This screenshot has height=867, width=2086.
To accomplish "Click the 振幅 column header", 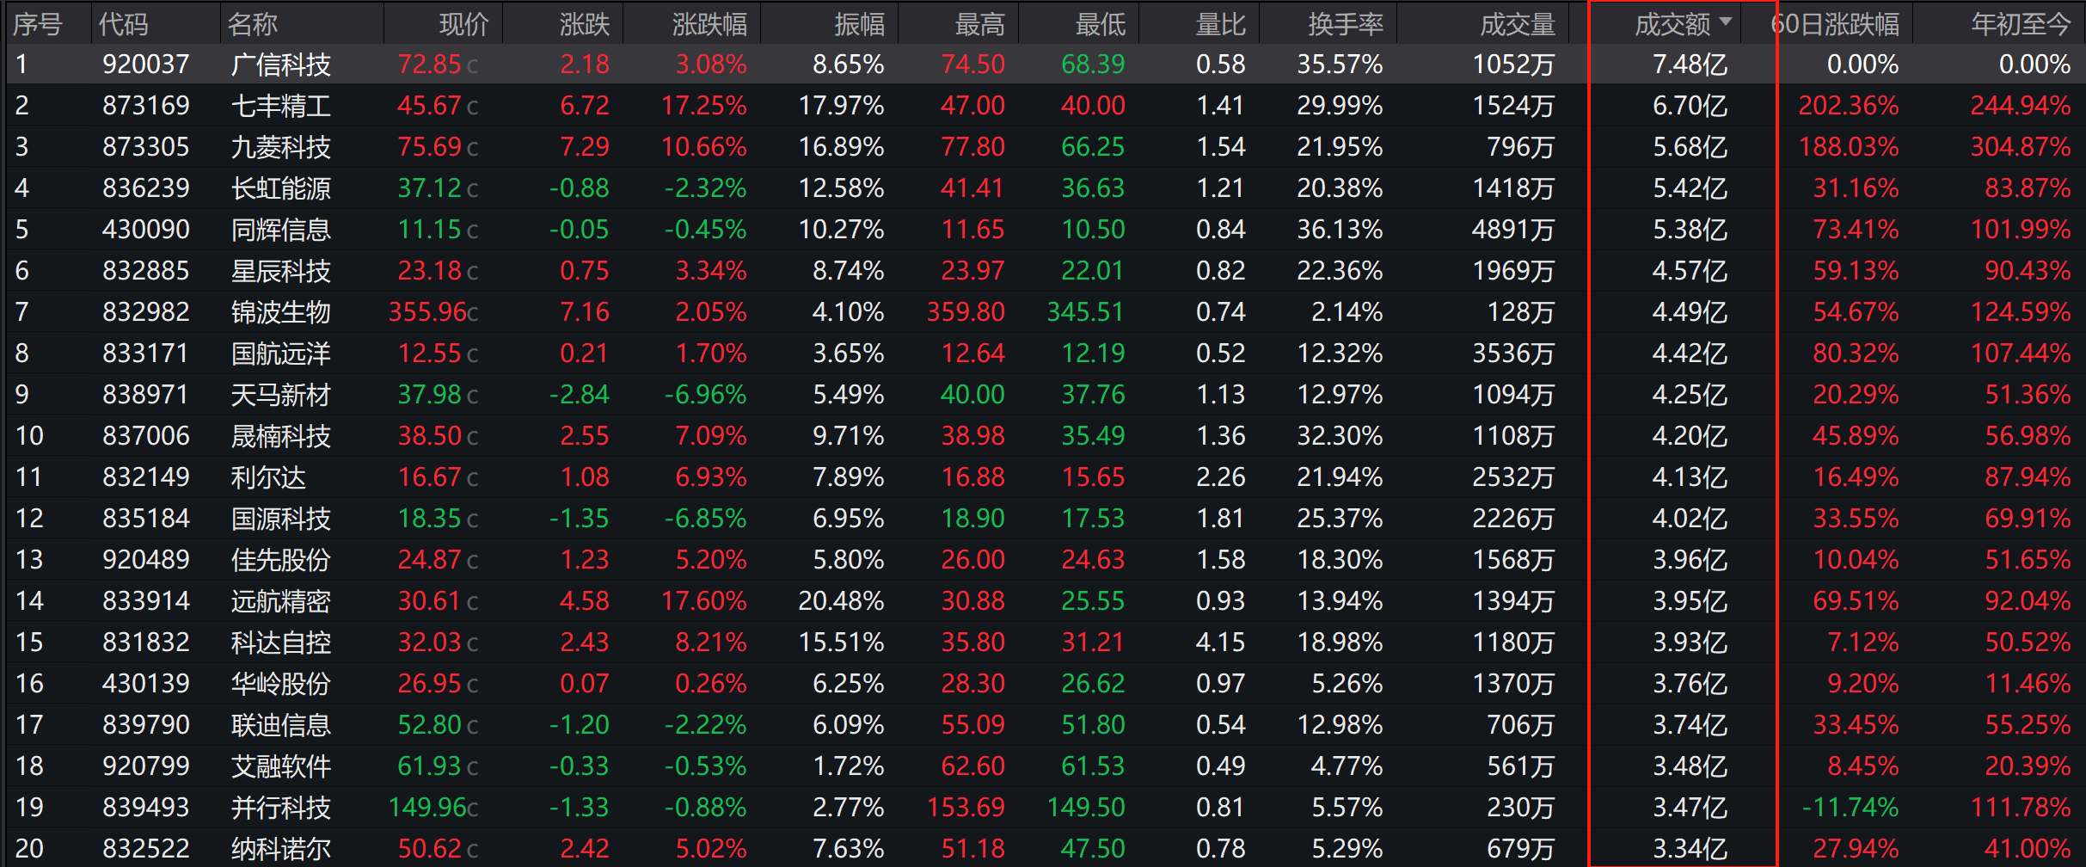I will (860, 24).
